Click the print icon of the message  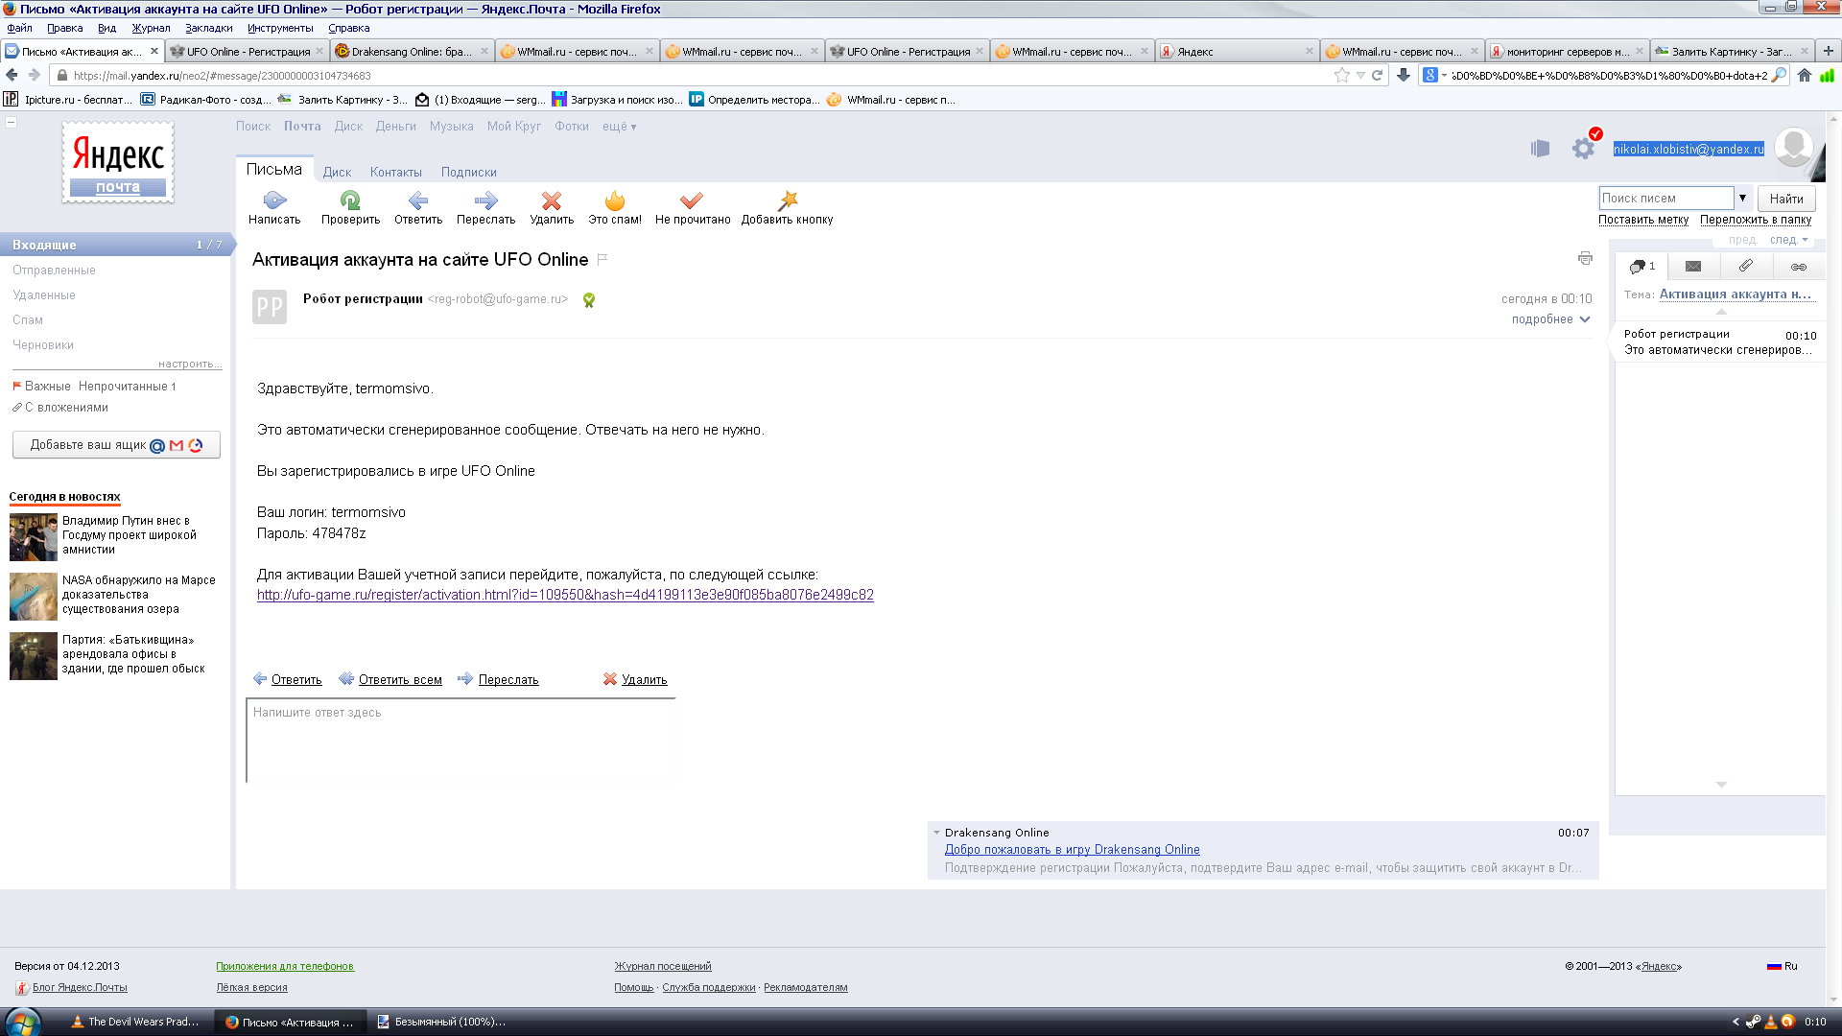click(1585, 258)
